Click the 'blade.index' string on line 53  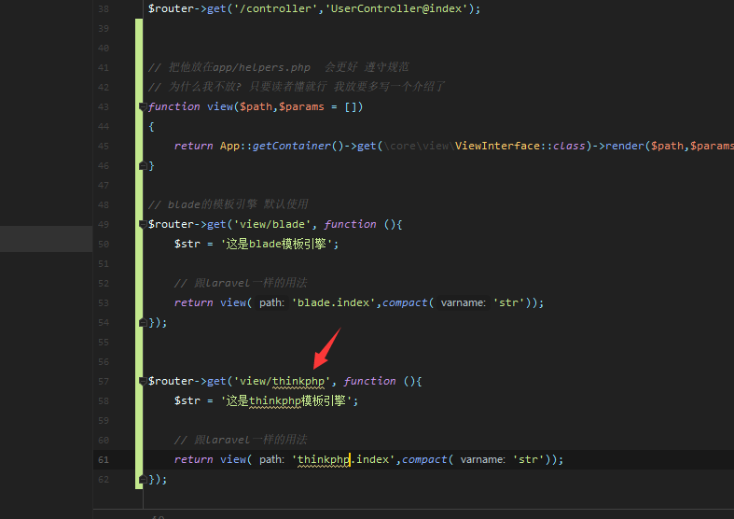point(334,302)
